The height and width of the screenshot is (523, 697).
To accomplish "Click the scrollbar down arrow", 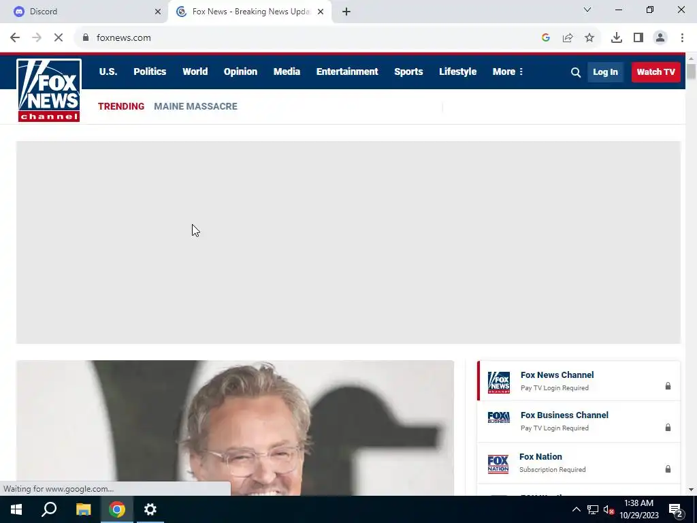I will (x=691, y=490).
